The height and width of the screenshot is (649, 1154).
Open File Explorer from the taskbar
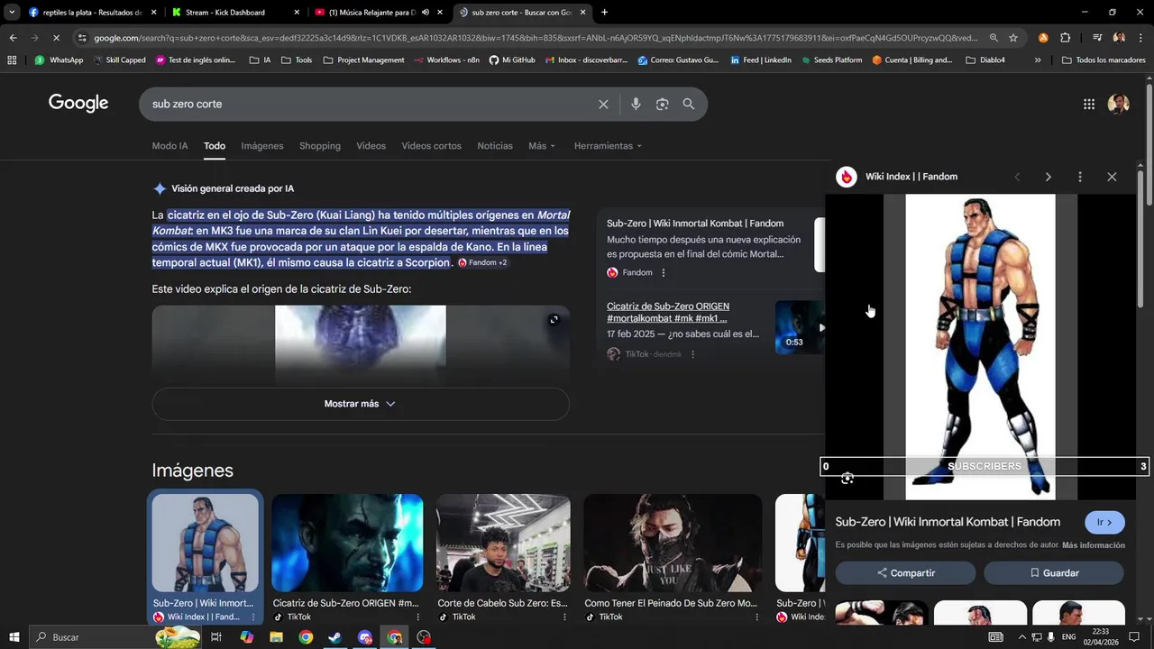coord(276,637)
